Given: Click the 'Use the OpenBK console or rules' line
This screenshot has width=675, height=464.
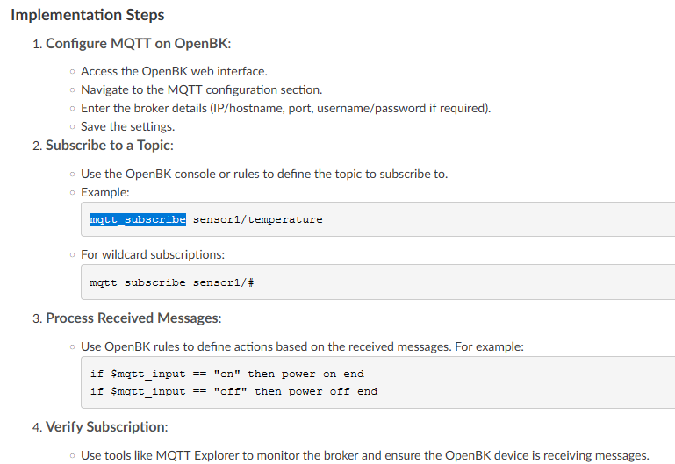Looking at the screenshot, I should pos(264,174).
